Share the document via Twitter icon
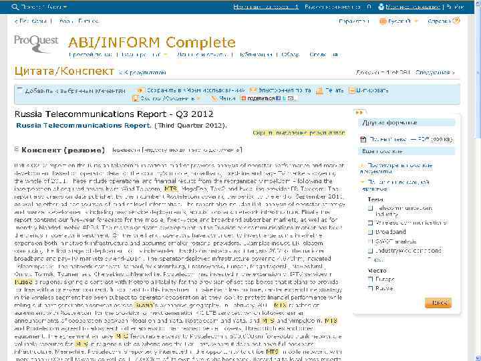Image resolution: width=481 pixels, height=361 pixels. pos(284,98)
